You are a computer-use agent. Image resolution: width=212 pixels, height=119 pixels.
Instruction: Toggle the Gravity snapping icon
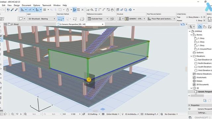(x=37, y=10)
